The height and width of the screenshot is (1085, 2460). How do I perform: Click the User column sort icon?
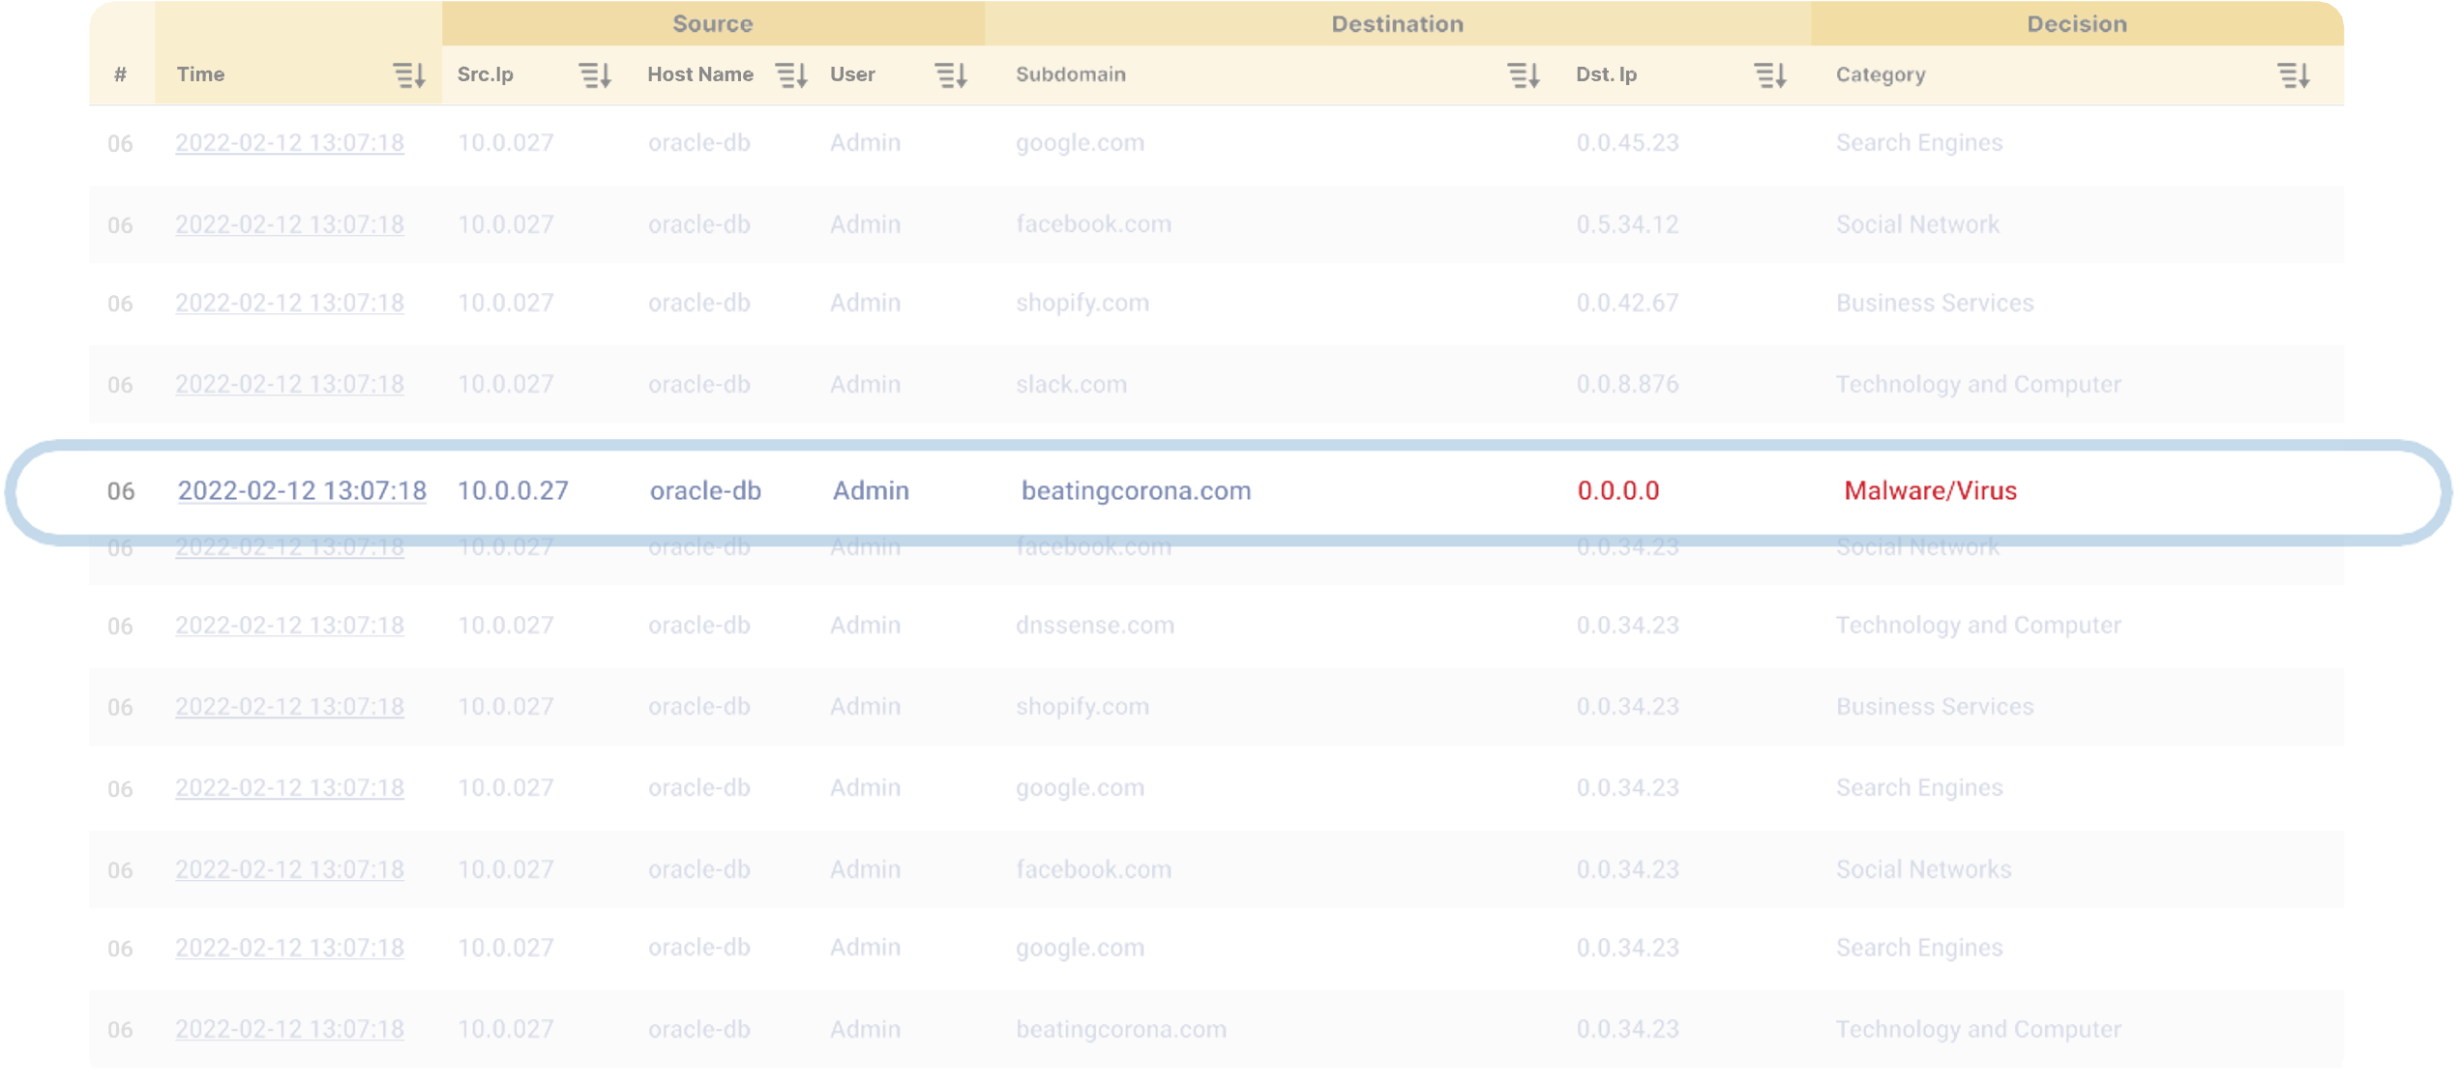tap(951, 74)
